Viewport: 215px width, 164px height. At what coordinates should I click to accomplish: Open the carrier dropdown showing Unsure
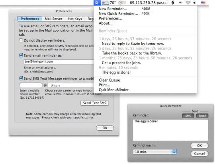[71, 85]
